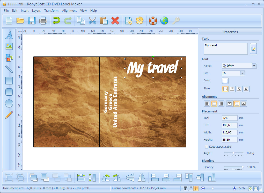This screenshot has width=264, height=193.
Task: Fit the whole page in view
Action: (x=251, y=188)
